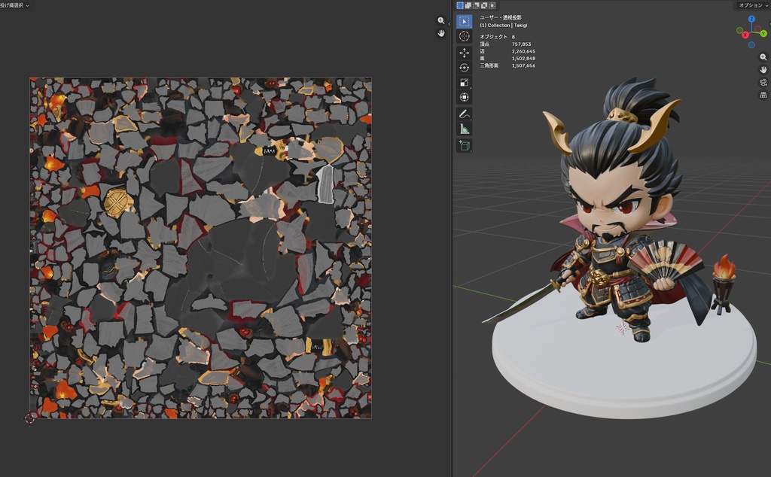Screen dimensions: 771x477
Task: Click the green Y axis on gizmo
Action: [x=763, y=33]
